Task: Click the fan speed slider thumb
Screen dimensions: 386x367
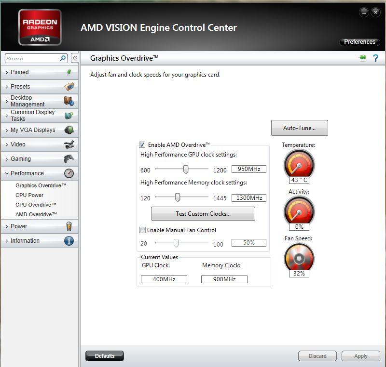Action: point(176,243)
